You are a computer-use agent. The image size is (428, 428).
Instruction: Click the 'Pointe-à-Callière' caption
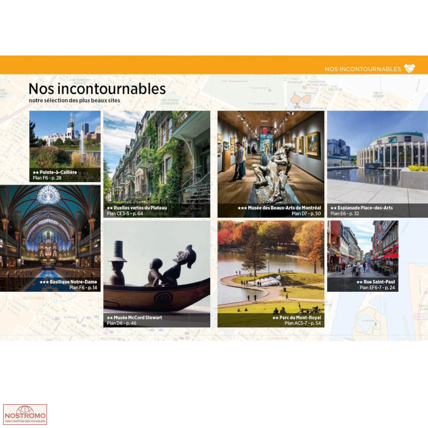(58, 172)
